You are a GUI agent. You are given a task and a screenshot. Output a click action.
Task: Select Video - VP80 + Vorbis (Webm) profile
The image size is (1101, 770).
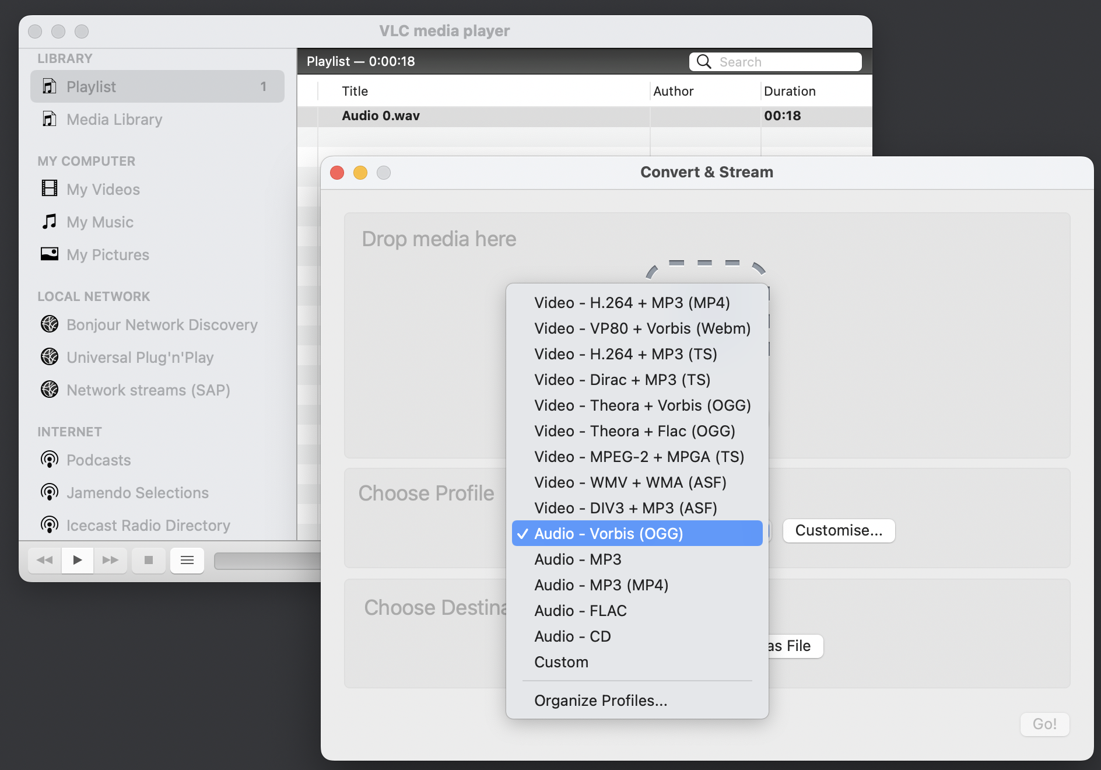coord(637,328)
